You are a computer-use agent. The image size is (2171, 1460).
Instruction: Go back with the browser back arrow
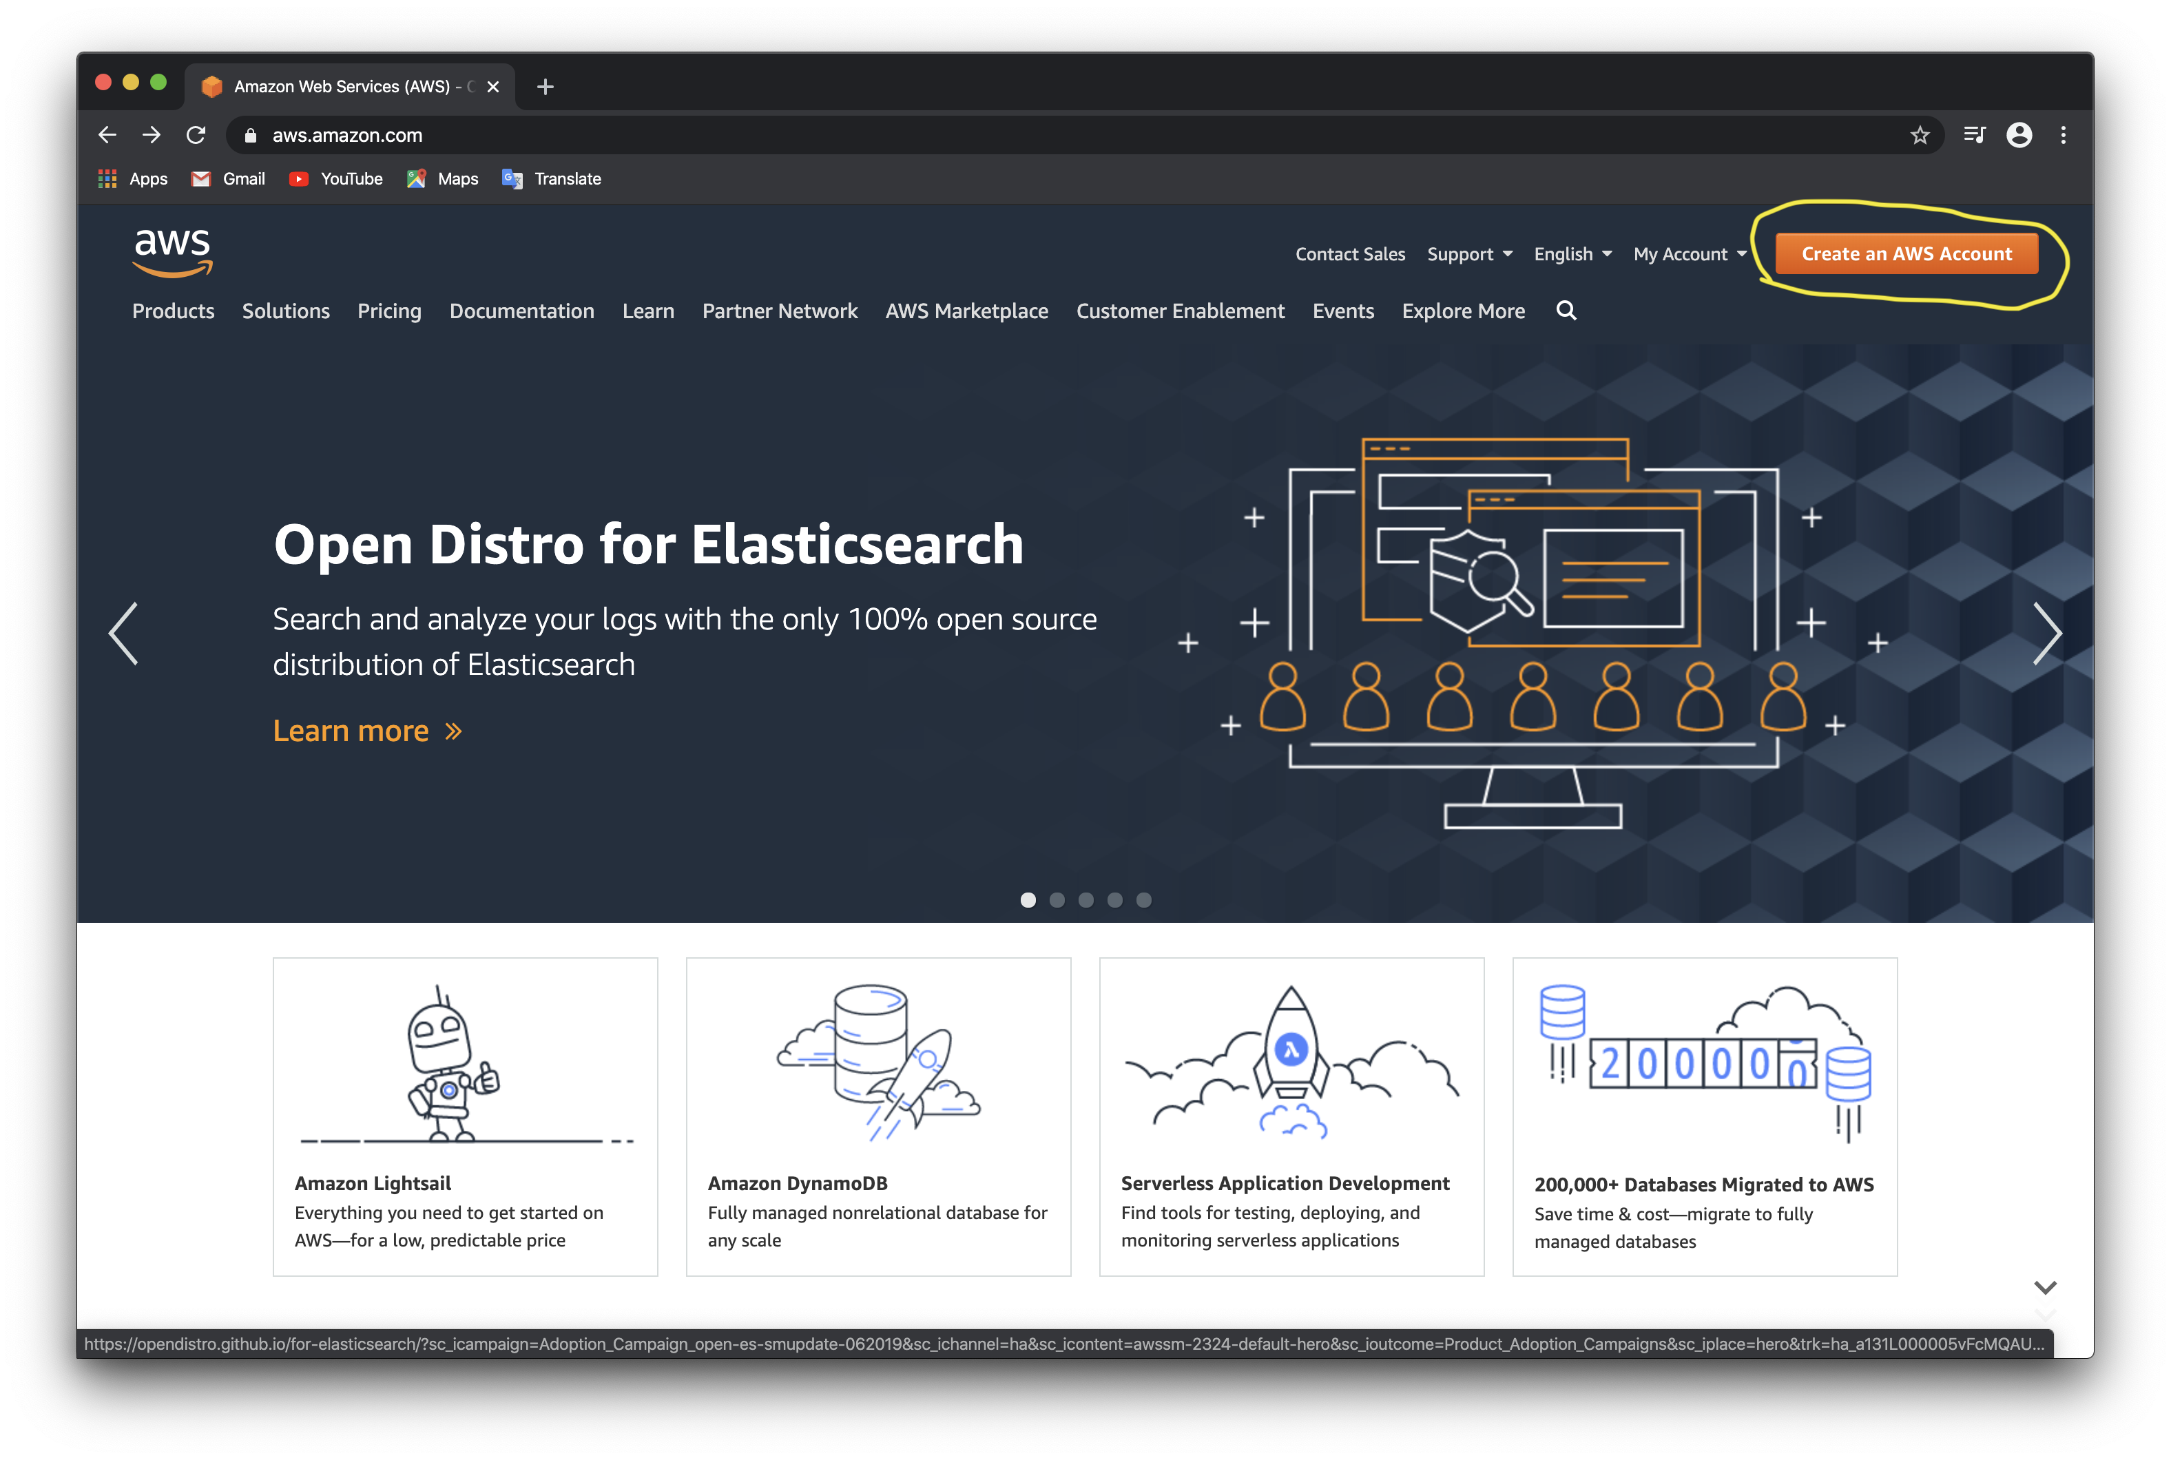coord(108,135)
